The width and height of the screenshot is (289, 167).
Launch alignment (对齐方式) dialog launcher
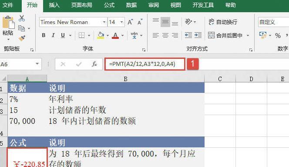point(251,50)
